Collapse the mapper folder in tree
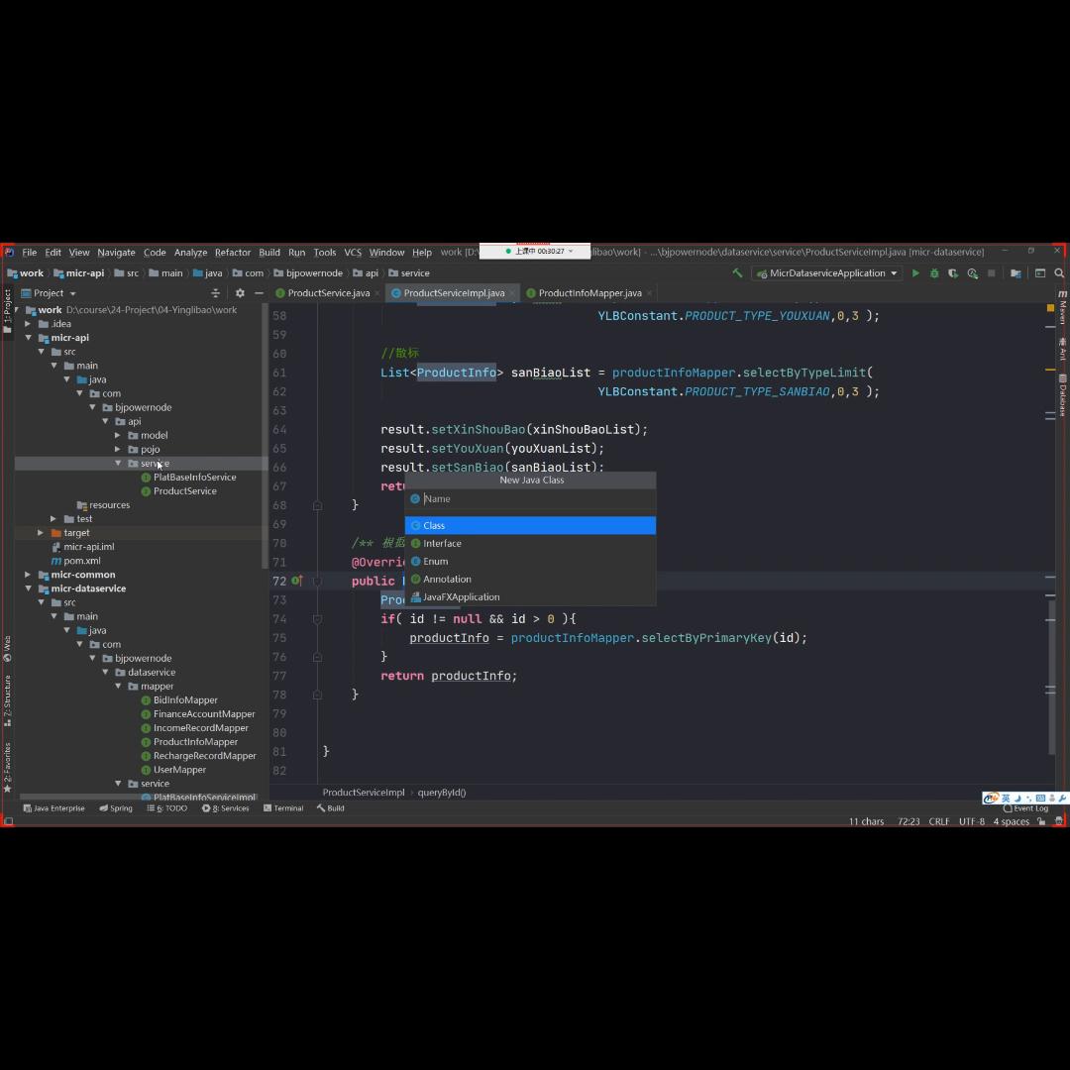1070x1070 pixels. [119, 686]
